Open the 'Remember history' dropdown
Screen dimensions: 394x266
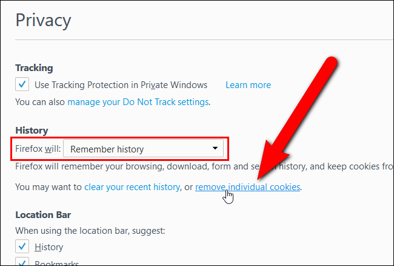143,148
